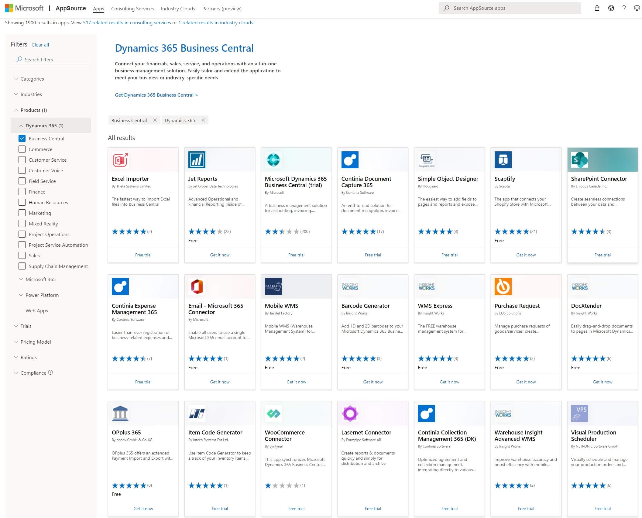Check the Commerce filter checkbox

point(22,149)
